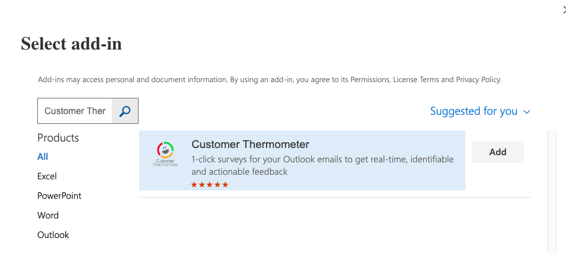Add the Customer Thermometer add-in
The width and height of the screenshot is (566, 253).
pos(498,152)
